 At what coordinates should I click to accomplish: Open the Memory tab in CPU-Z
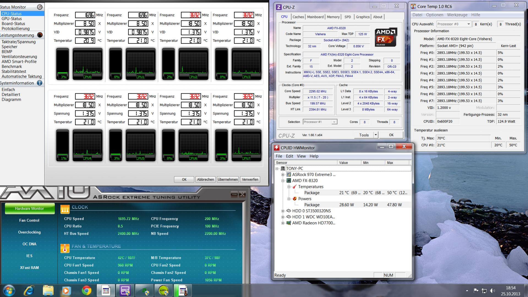[333, 17]
